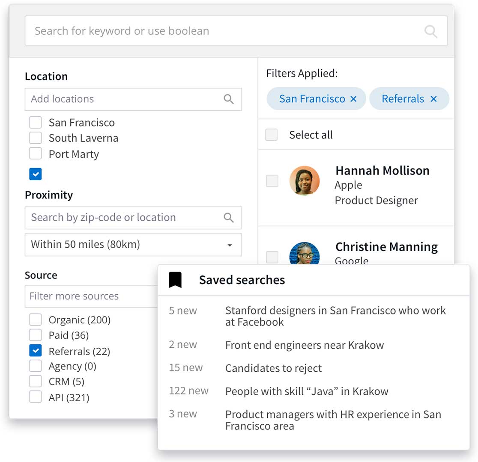The height and width of the screenshot is (462, 478).
Task: Click the magnifier icon in keyword search bar
Action: click(x=430, y=31)
